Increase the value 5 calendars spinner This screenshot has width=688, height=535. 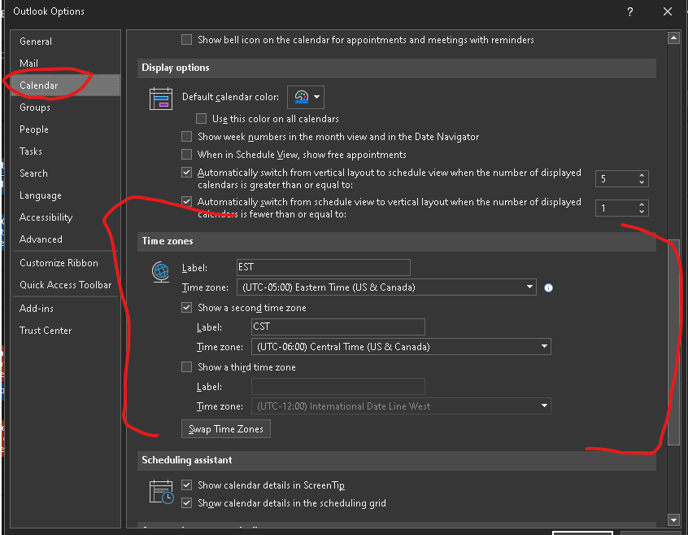click(642, 175)
